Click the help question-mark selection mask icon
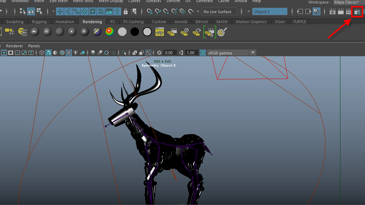The height and width of the screenshot is (205, 365). [x=117, y=11]
